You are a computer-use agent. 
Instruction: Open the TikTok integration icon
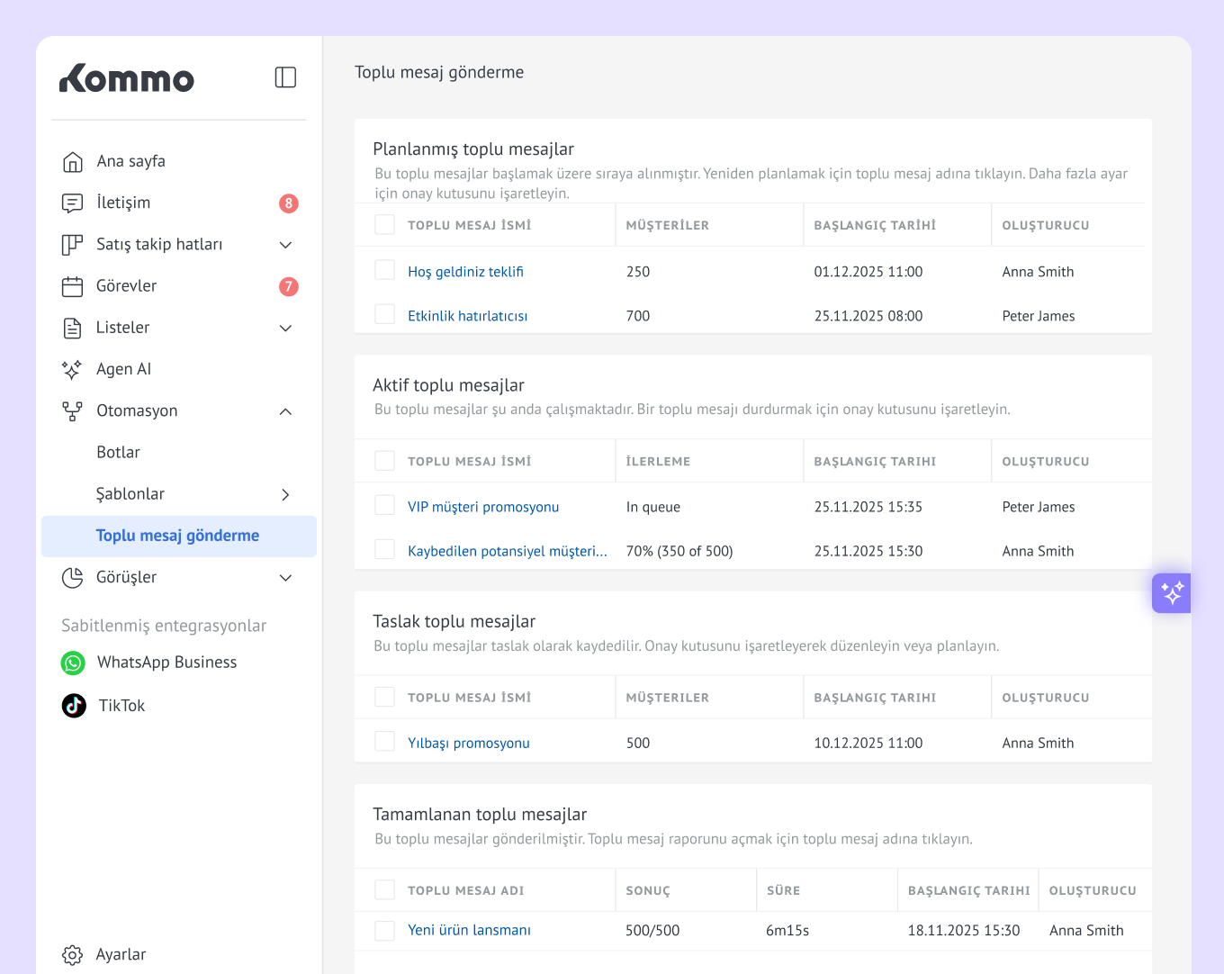click(x=74, y=706)
